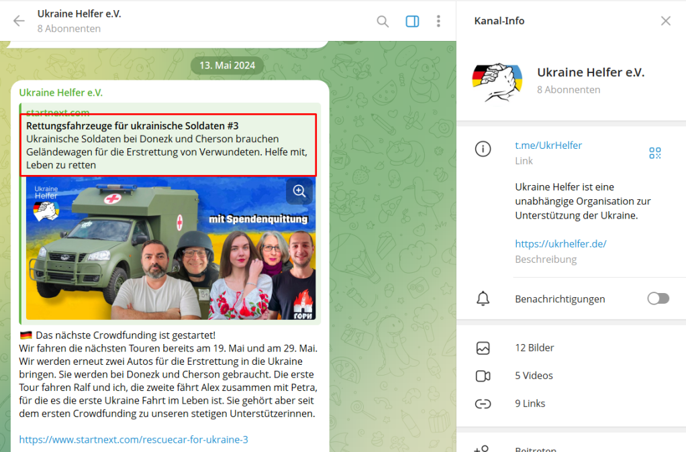Open the three-dot more options menu
This screenshot has width=686, height=452.
coord(438,21)
